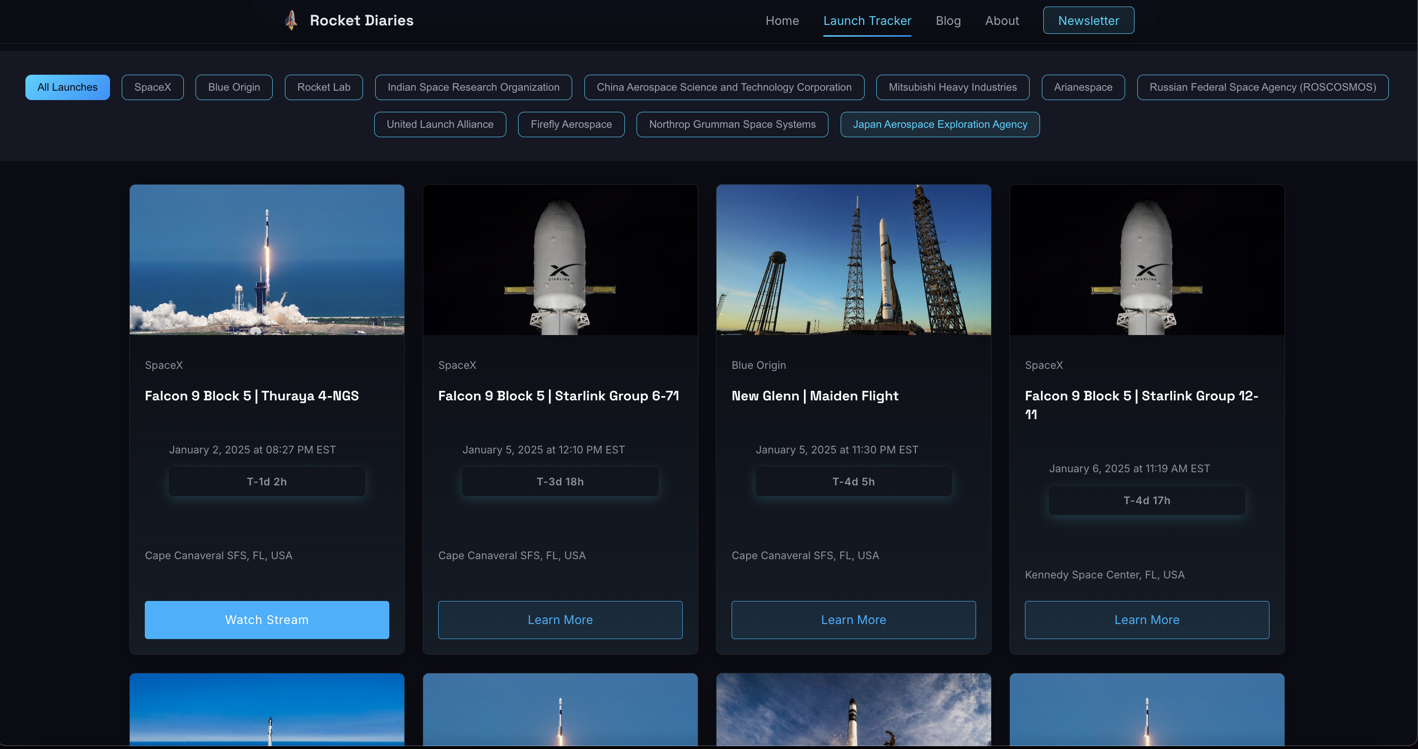The width and height of the screenshot is (1418, 749).
Task: Select Japan Aerospace Exploration Agency filter
Action: click(x=939, y=125)
